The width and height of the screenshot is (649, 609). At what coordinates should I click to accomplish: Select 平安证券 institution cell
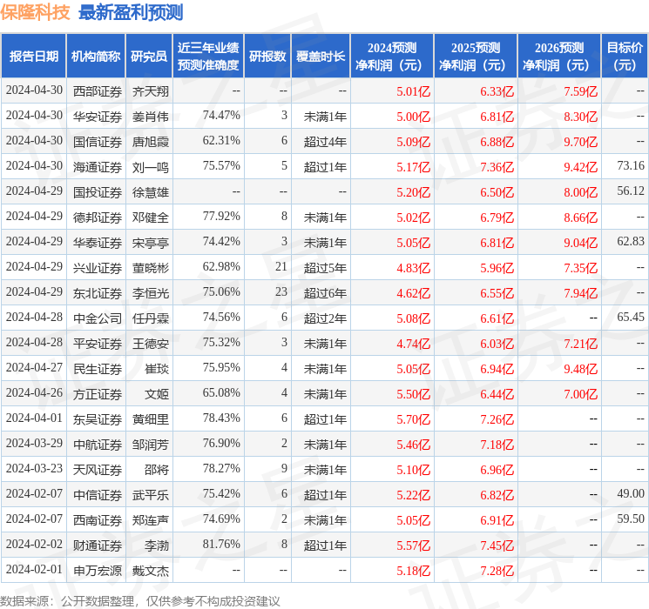point(98,344)
